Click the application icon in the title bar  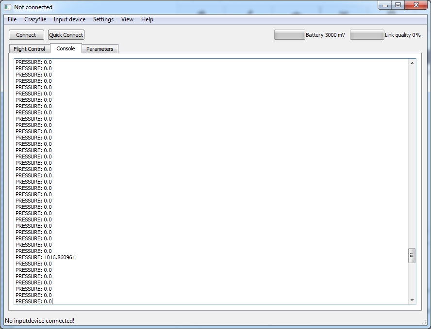click(x=8, y=7)
